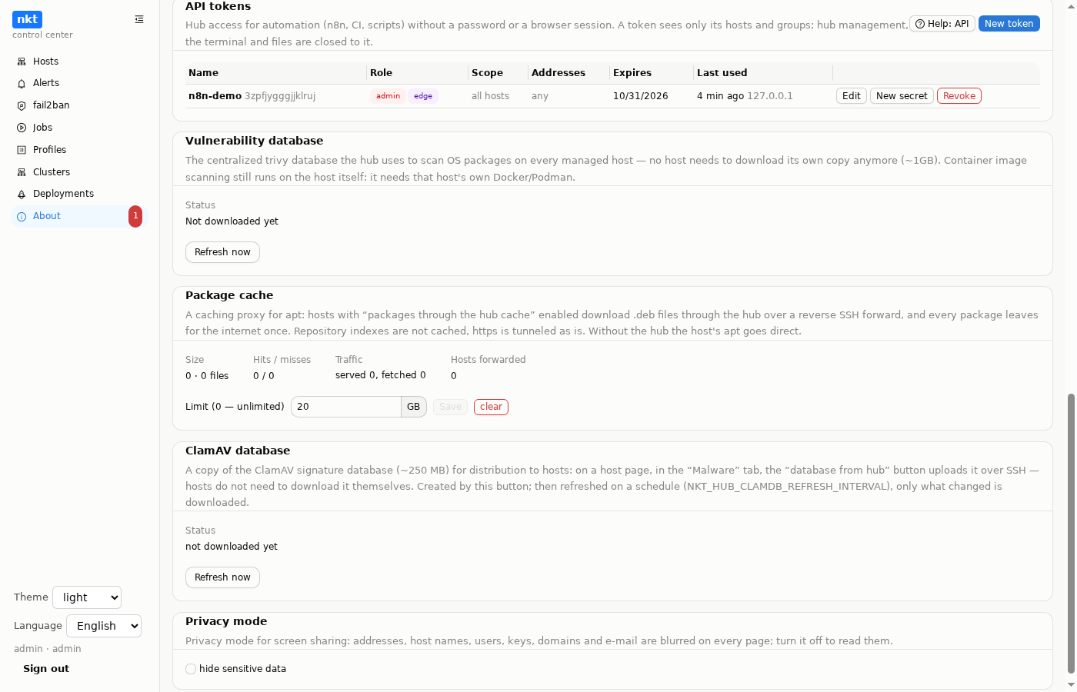1077x692 pixels.
Task: Click the Profiles icon
Action: point(22,150)
